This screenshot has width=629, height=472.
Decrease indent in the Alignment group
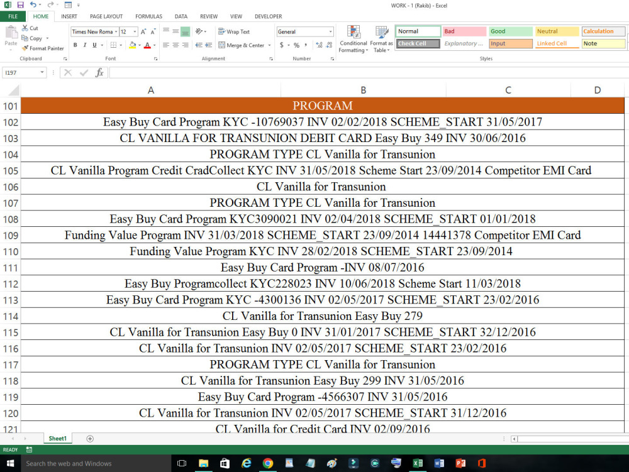(x=199, y=45)
